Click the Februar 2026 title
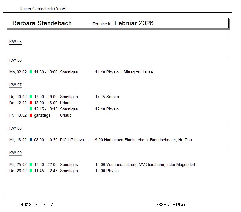 click(x=134, y=23)
